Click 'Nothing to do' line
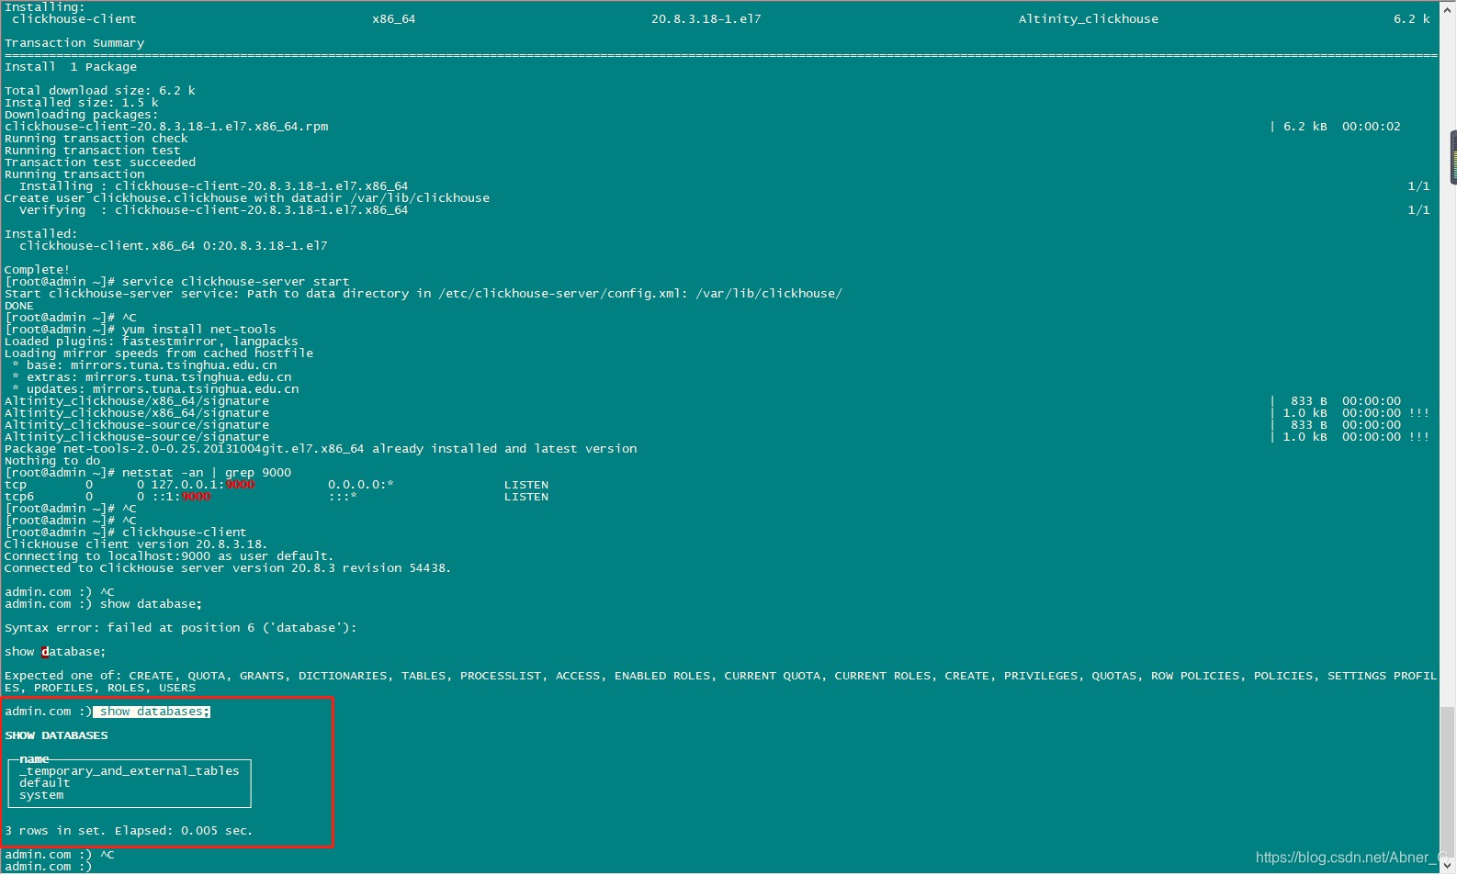 pyautogui.click(x=52, y=461)
